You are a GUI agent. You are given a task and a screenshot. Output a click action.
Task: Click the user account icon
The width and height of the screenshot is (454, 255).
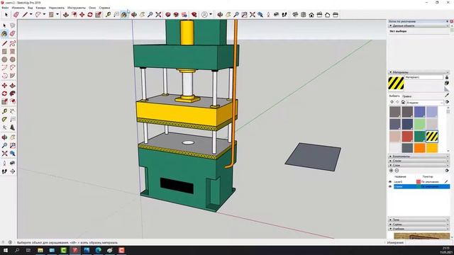pyautogui.click(x=204, y=14)
